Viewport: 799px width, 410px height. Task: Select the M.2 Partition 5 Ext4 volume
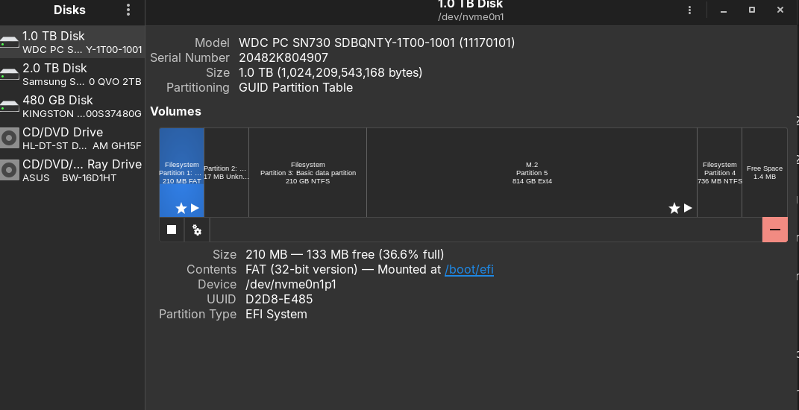(x=531, y=172)
